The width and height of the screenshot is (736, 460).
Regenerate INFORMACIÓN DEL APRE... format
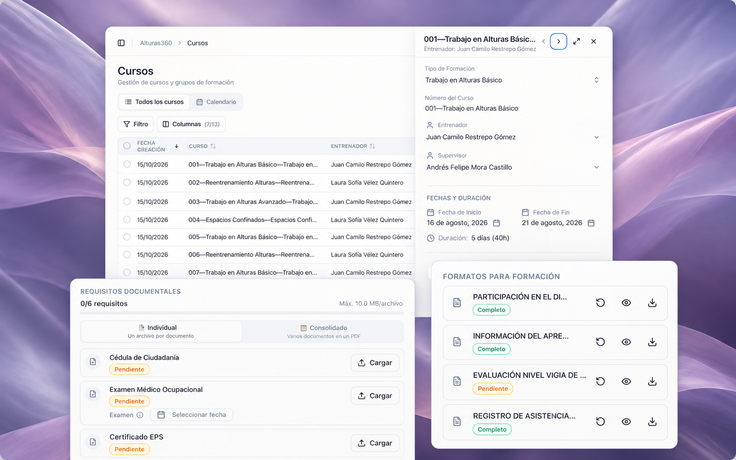pyautogui.click(x=600, y=342)
